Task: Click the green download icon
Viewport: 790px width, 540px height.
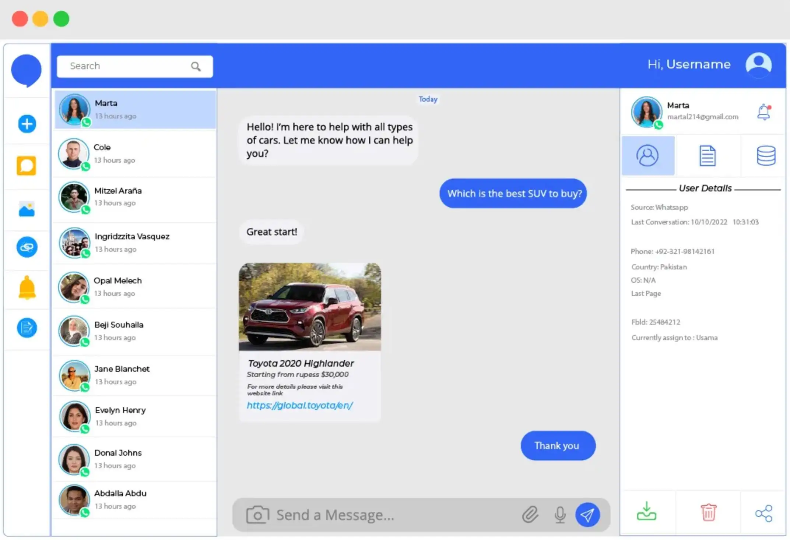Action: (x=647, y=511)
